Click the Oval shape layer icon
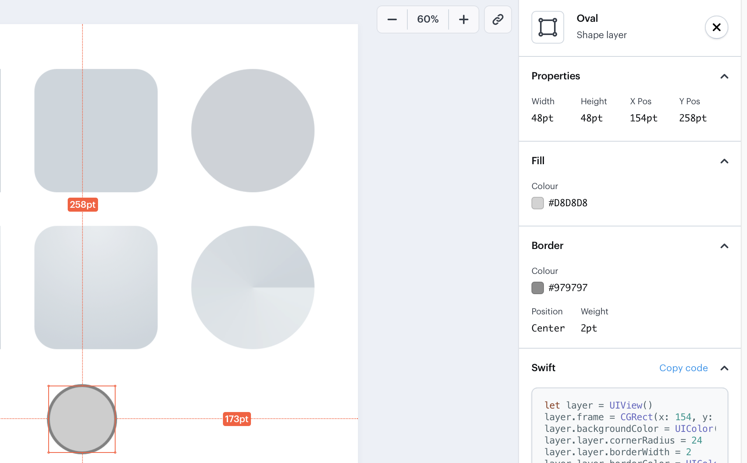 pyautogui.click(x=547, y=27)
